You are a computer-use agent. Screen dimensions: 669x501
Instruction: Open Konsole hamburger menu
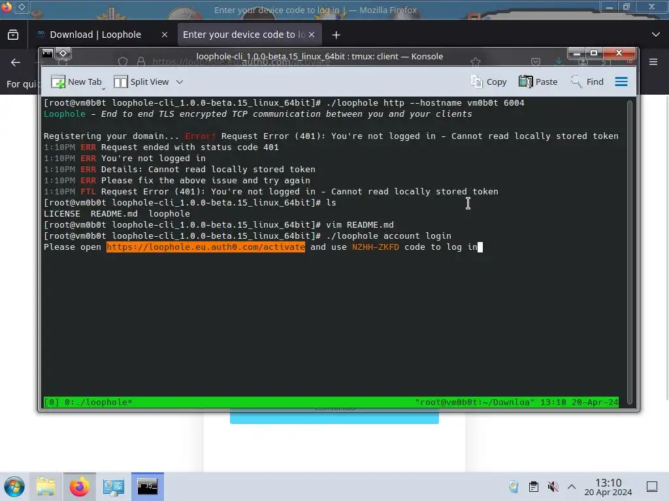coord(621,82)
